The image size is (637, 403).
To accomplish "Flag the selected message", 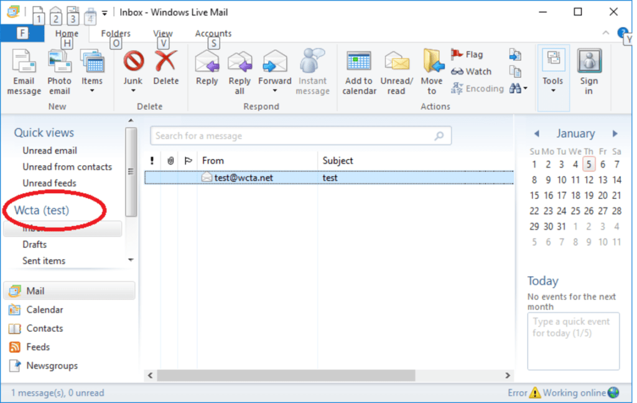I will tap(468, 54).
